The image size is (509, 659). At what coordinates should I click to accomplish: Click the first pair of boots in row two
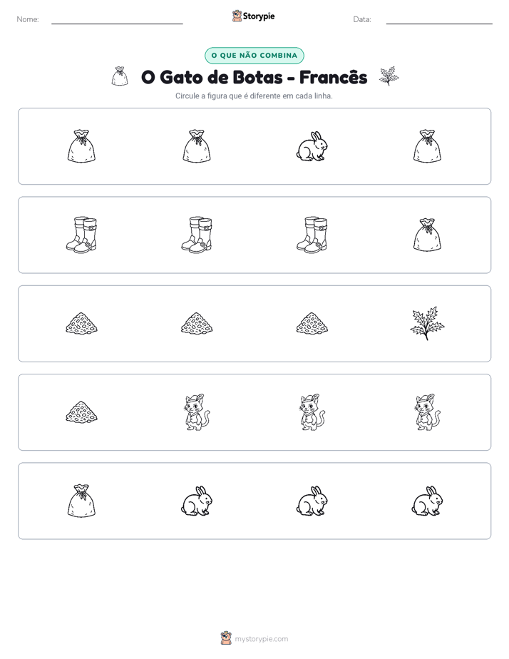click(81, 235)
